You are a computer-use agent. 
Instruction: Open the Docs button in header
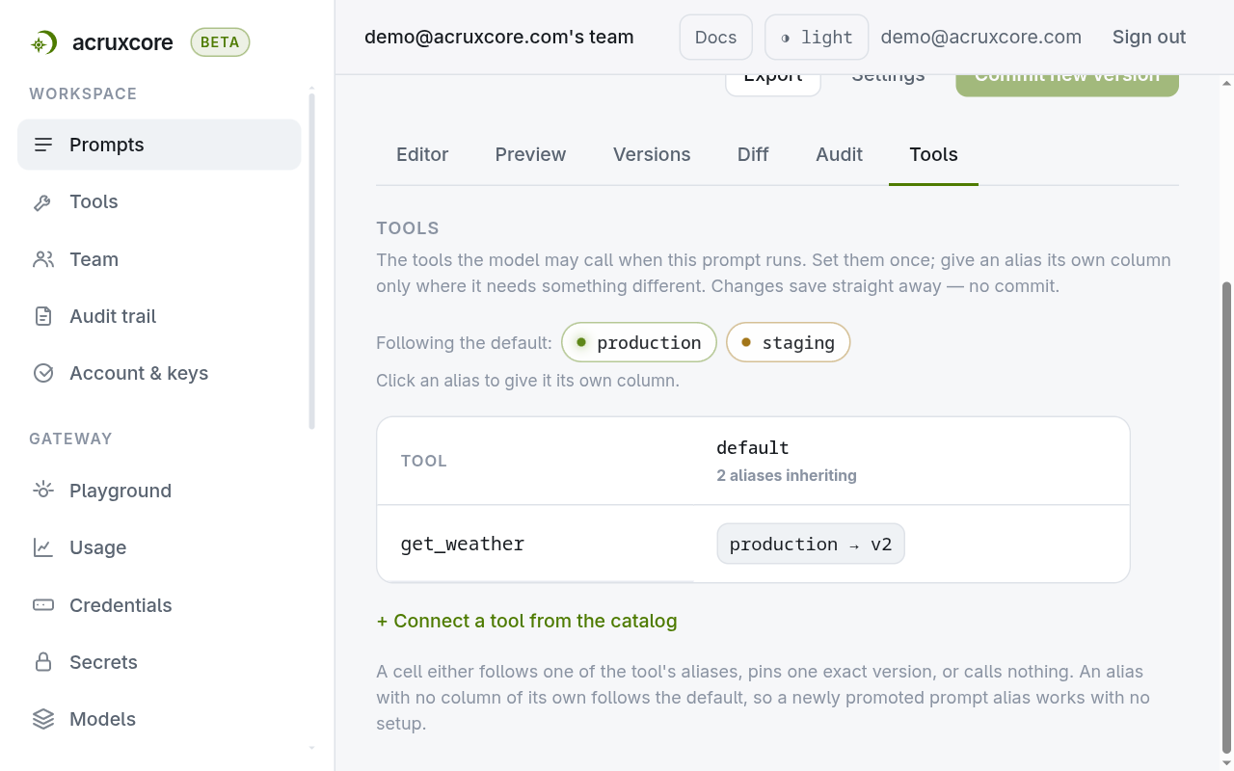click(x=715, y=38)
